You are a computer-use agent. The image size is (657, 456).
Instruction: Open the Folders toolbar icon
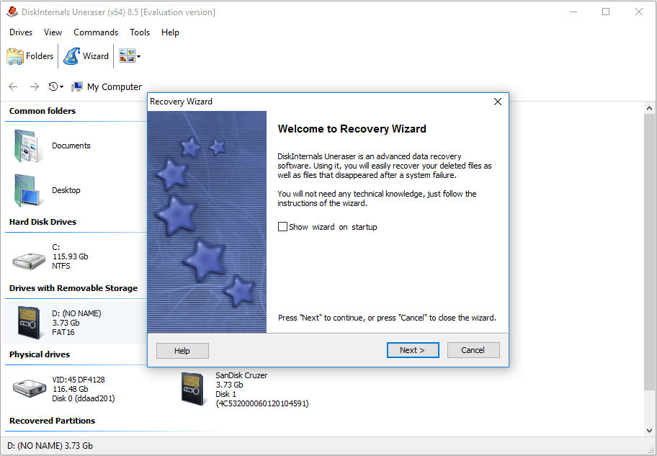point(16,56)
